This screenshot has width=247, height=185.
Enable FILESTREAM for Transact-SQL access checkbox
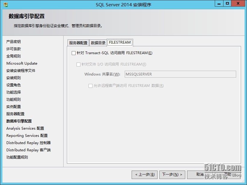pos(73,53)
